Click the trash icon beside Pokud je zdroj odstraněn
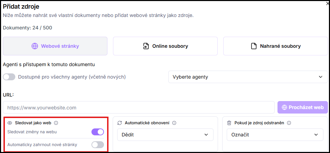 click(229, 123)
